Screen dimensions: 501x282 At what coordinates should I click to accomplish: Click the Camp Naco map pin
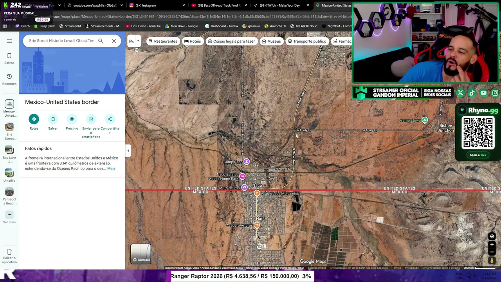point(247,161)
